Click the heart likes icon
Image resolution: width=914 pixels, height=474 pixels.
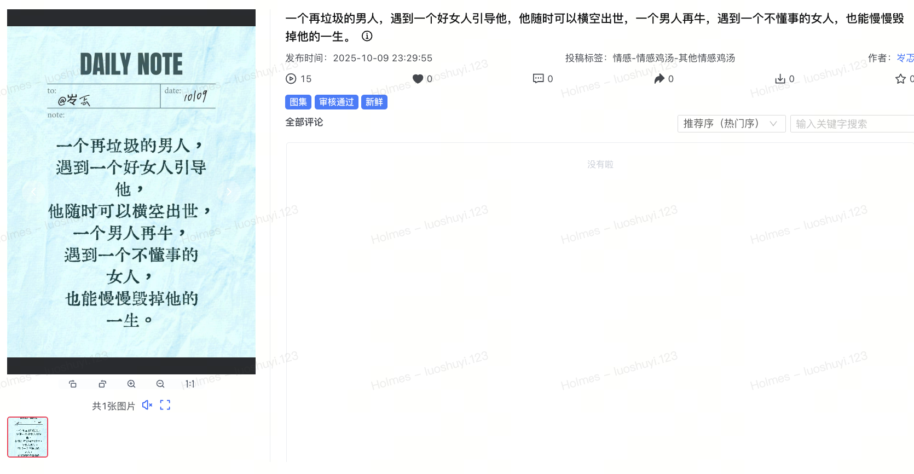pyautogui.click(x=418, y=79)
